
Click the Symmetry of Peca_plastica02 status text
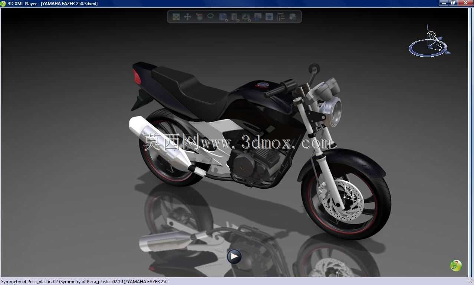84,282
